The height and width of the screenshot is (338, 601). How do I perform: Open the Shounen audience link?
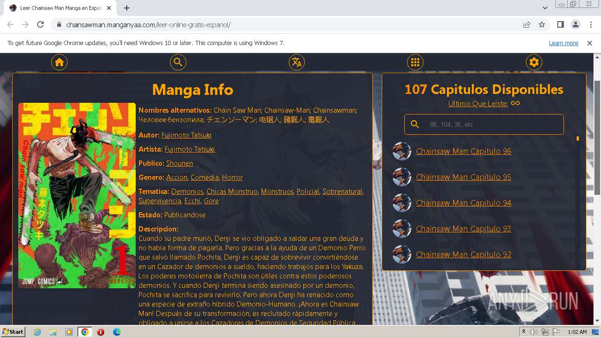click(x=179, y=163)
